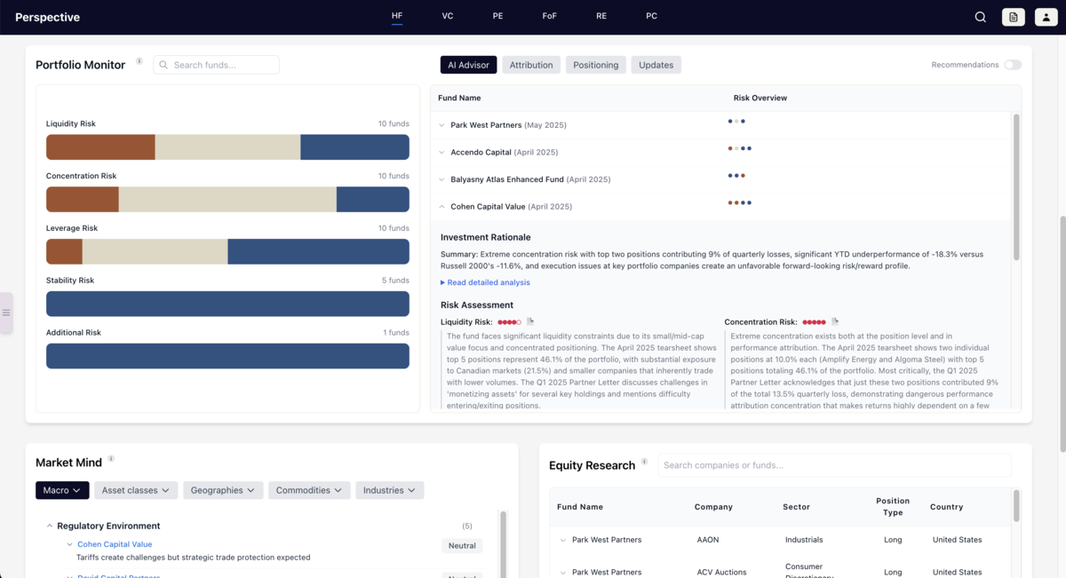Switch to the Attribution tab
The image size is (1066, 578).
pyautogui.click(x=530, y=64)
